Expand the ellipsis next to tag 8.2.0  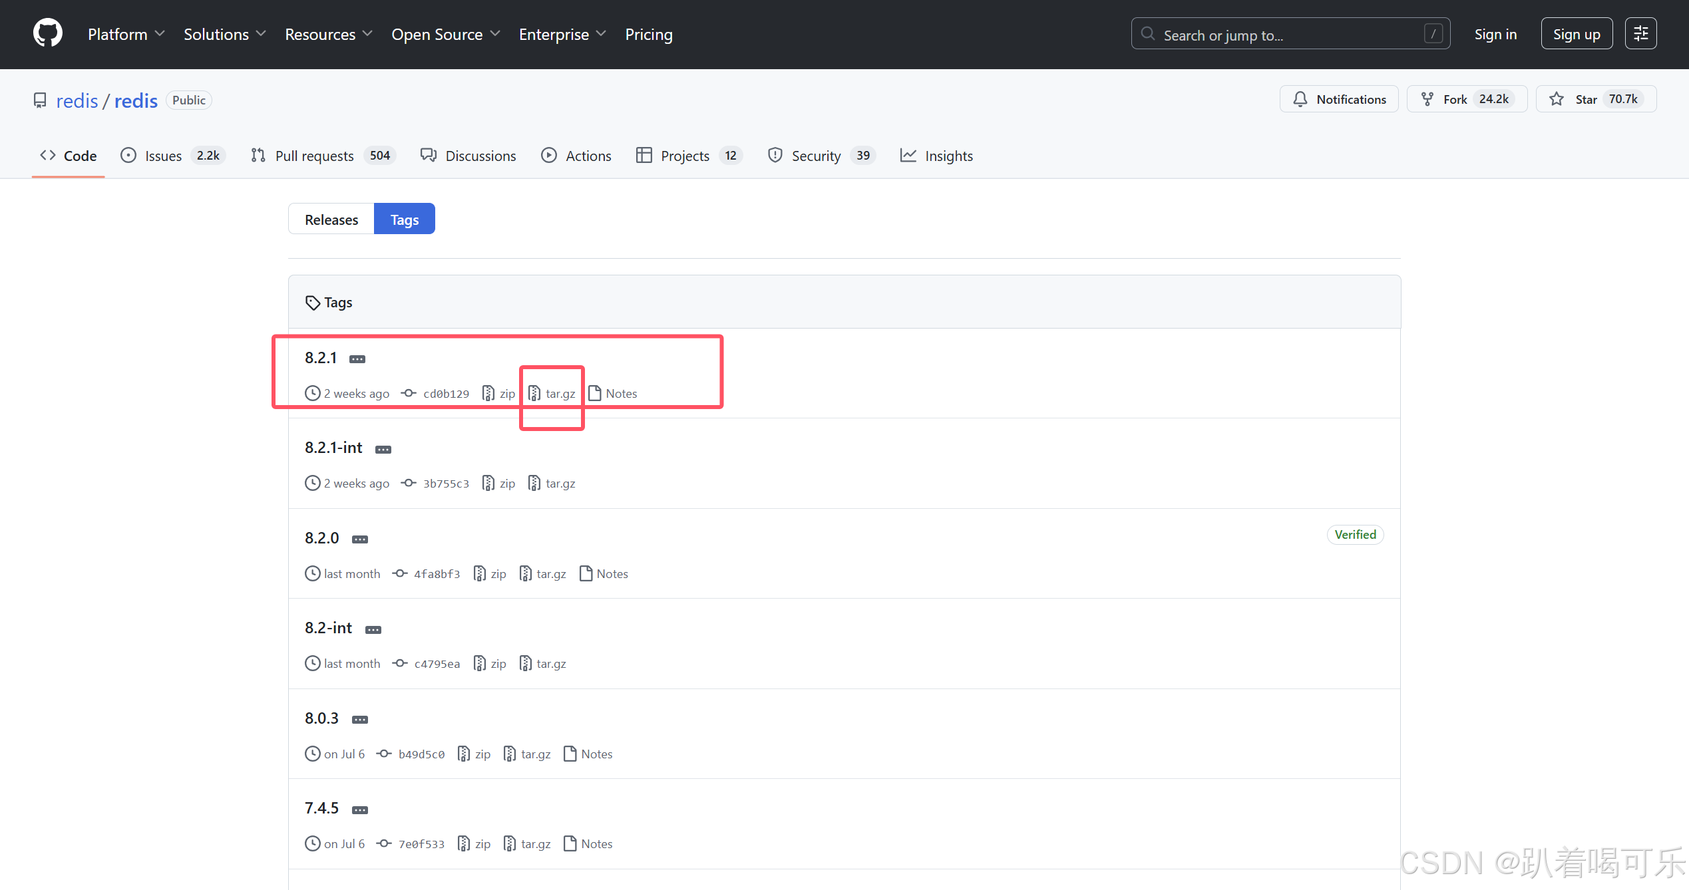(x=360, y=539)
